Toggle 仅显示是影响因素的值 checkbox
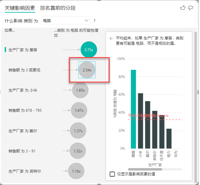200x185 pixels. [112, 174]
